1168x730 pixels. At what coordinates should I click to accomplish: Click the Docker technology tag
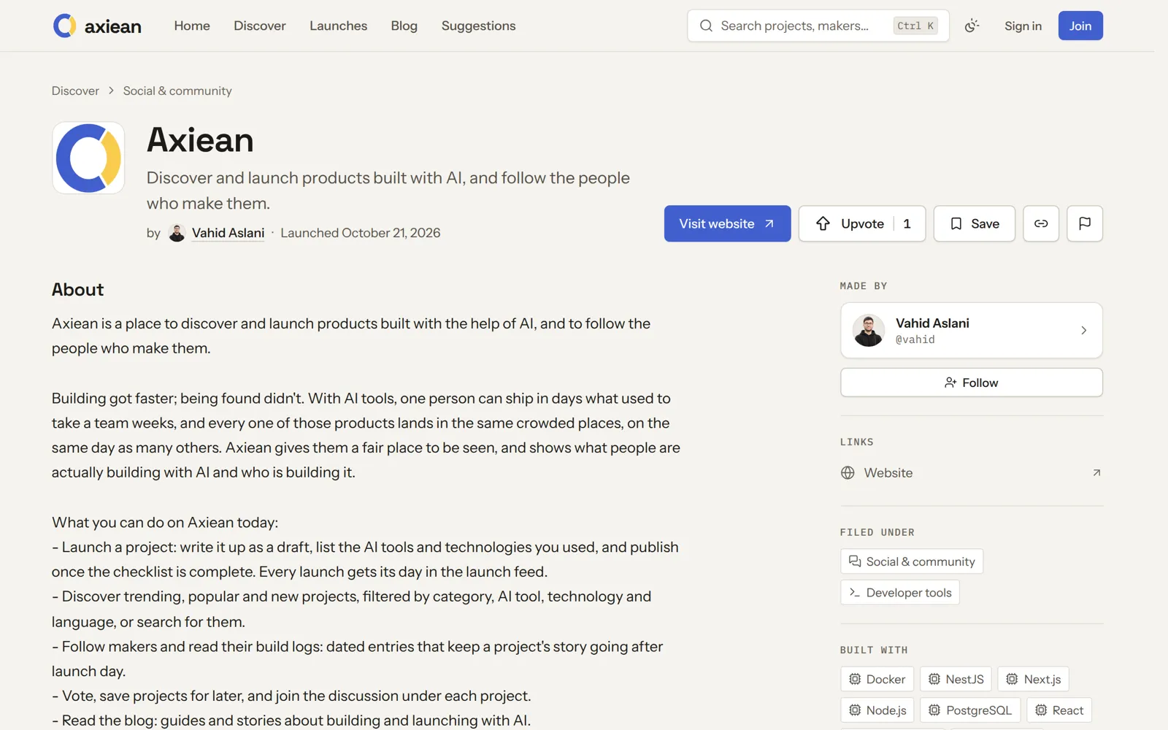[x=877, y=679]
